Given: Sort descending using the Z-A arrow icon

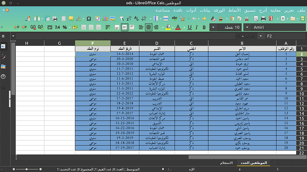Looking at the screenshot, I should pyautogui.click(x=129, y=19).
